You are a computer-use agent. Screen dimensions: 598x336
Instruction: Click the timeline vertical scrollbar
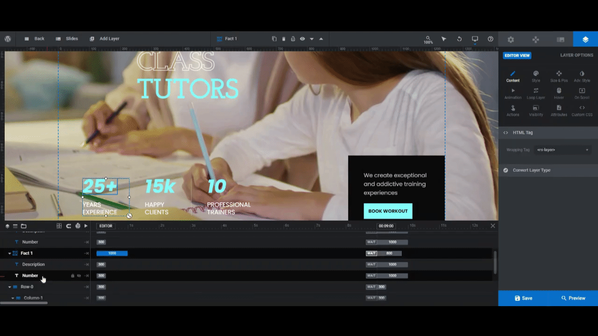(495, 263)
